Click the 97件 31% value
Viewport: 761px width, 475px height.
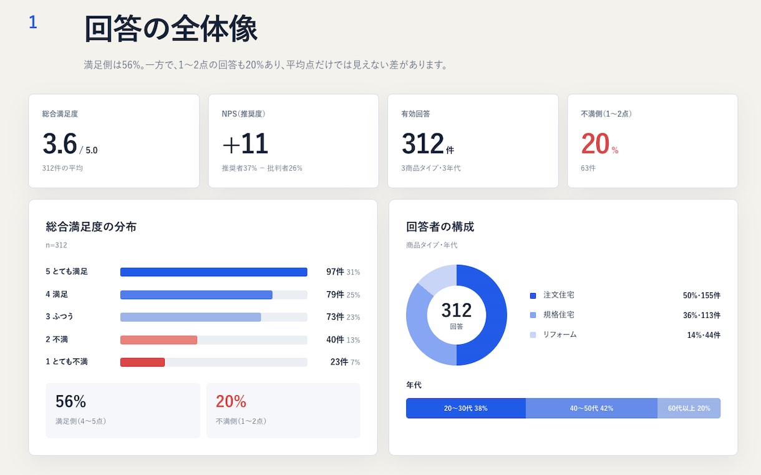coord(343,272)
